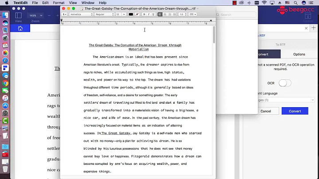319x179 pixels.
Task: Open App Store from the Dock
Action: click(x=5, y=106)
